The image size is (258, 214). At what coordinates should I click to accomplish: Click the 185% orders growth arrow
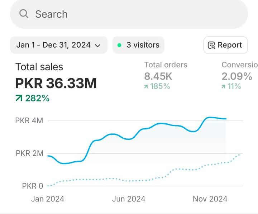click(146, 86)
